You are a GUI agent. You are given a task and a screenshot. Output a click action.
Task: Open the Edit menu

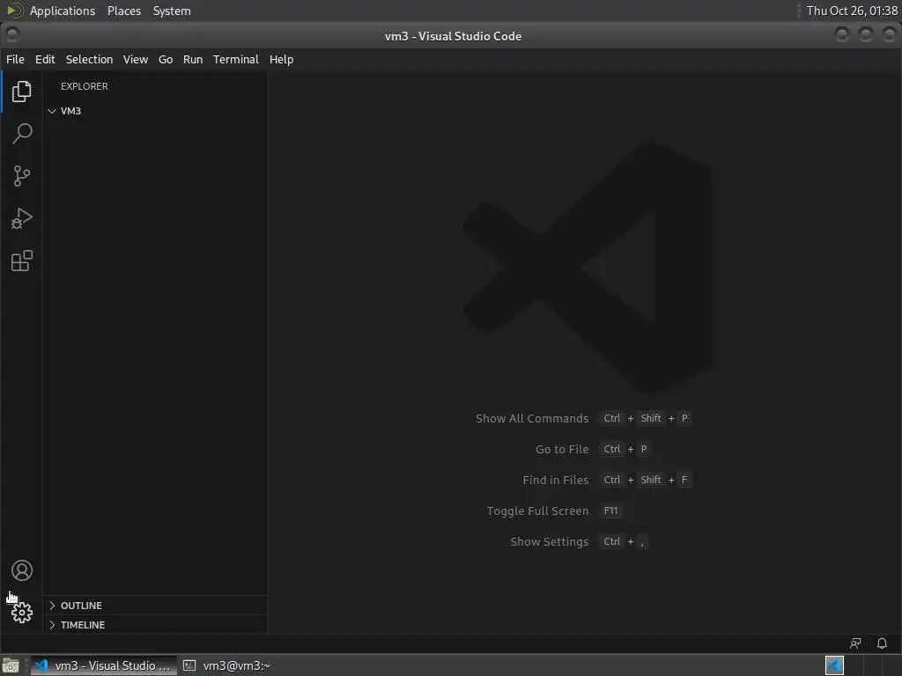point(45,59)
